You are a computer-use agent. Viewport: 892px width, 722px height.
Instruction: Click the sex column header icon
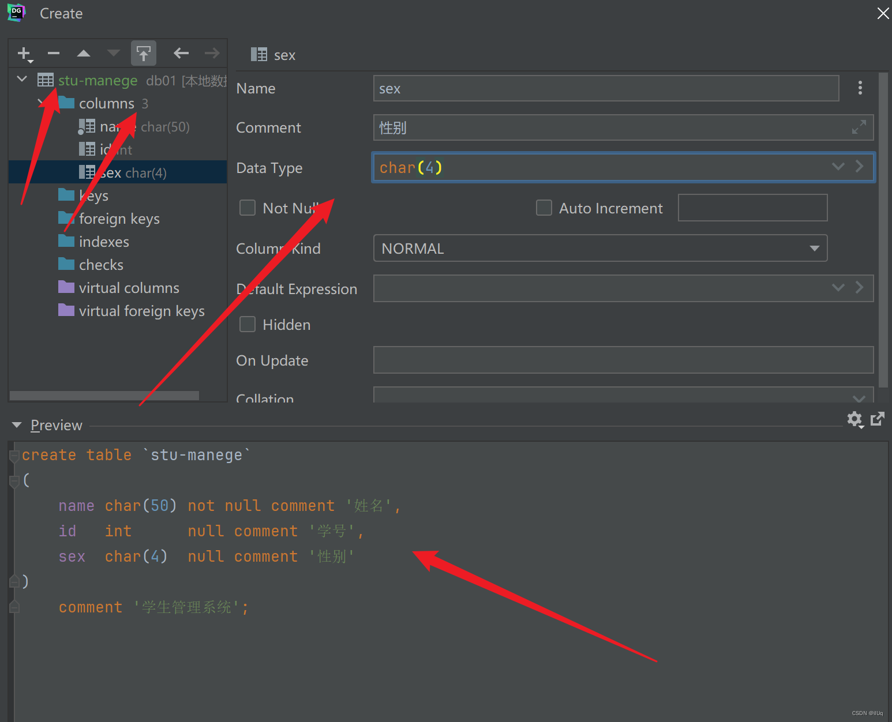pos(259,55)
